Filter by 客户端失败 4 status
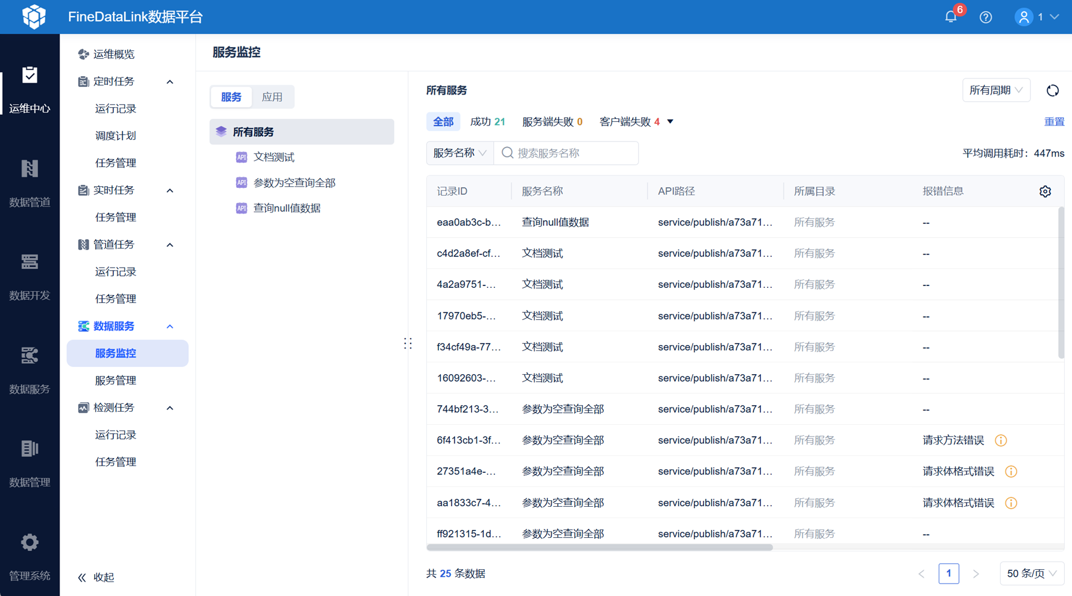Image resolution: width=1072 pixels, height=596 pixels. click(630, 121)
